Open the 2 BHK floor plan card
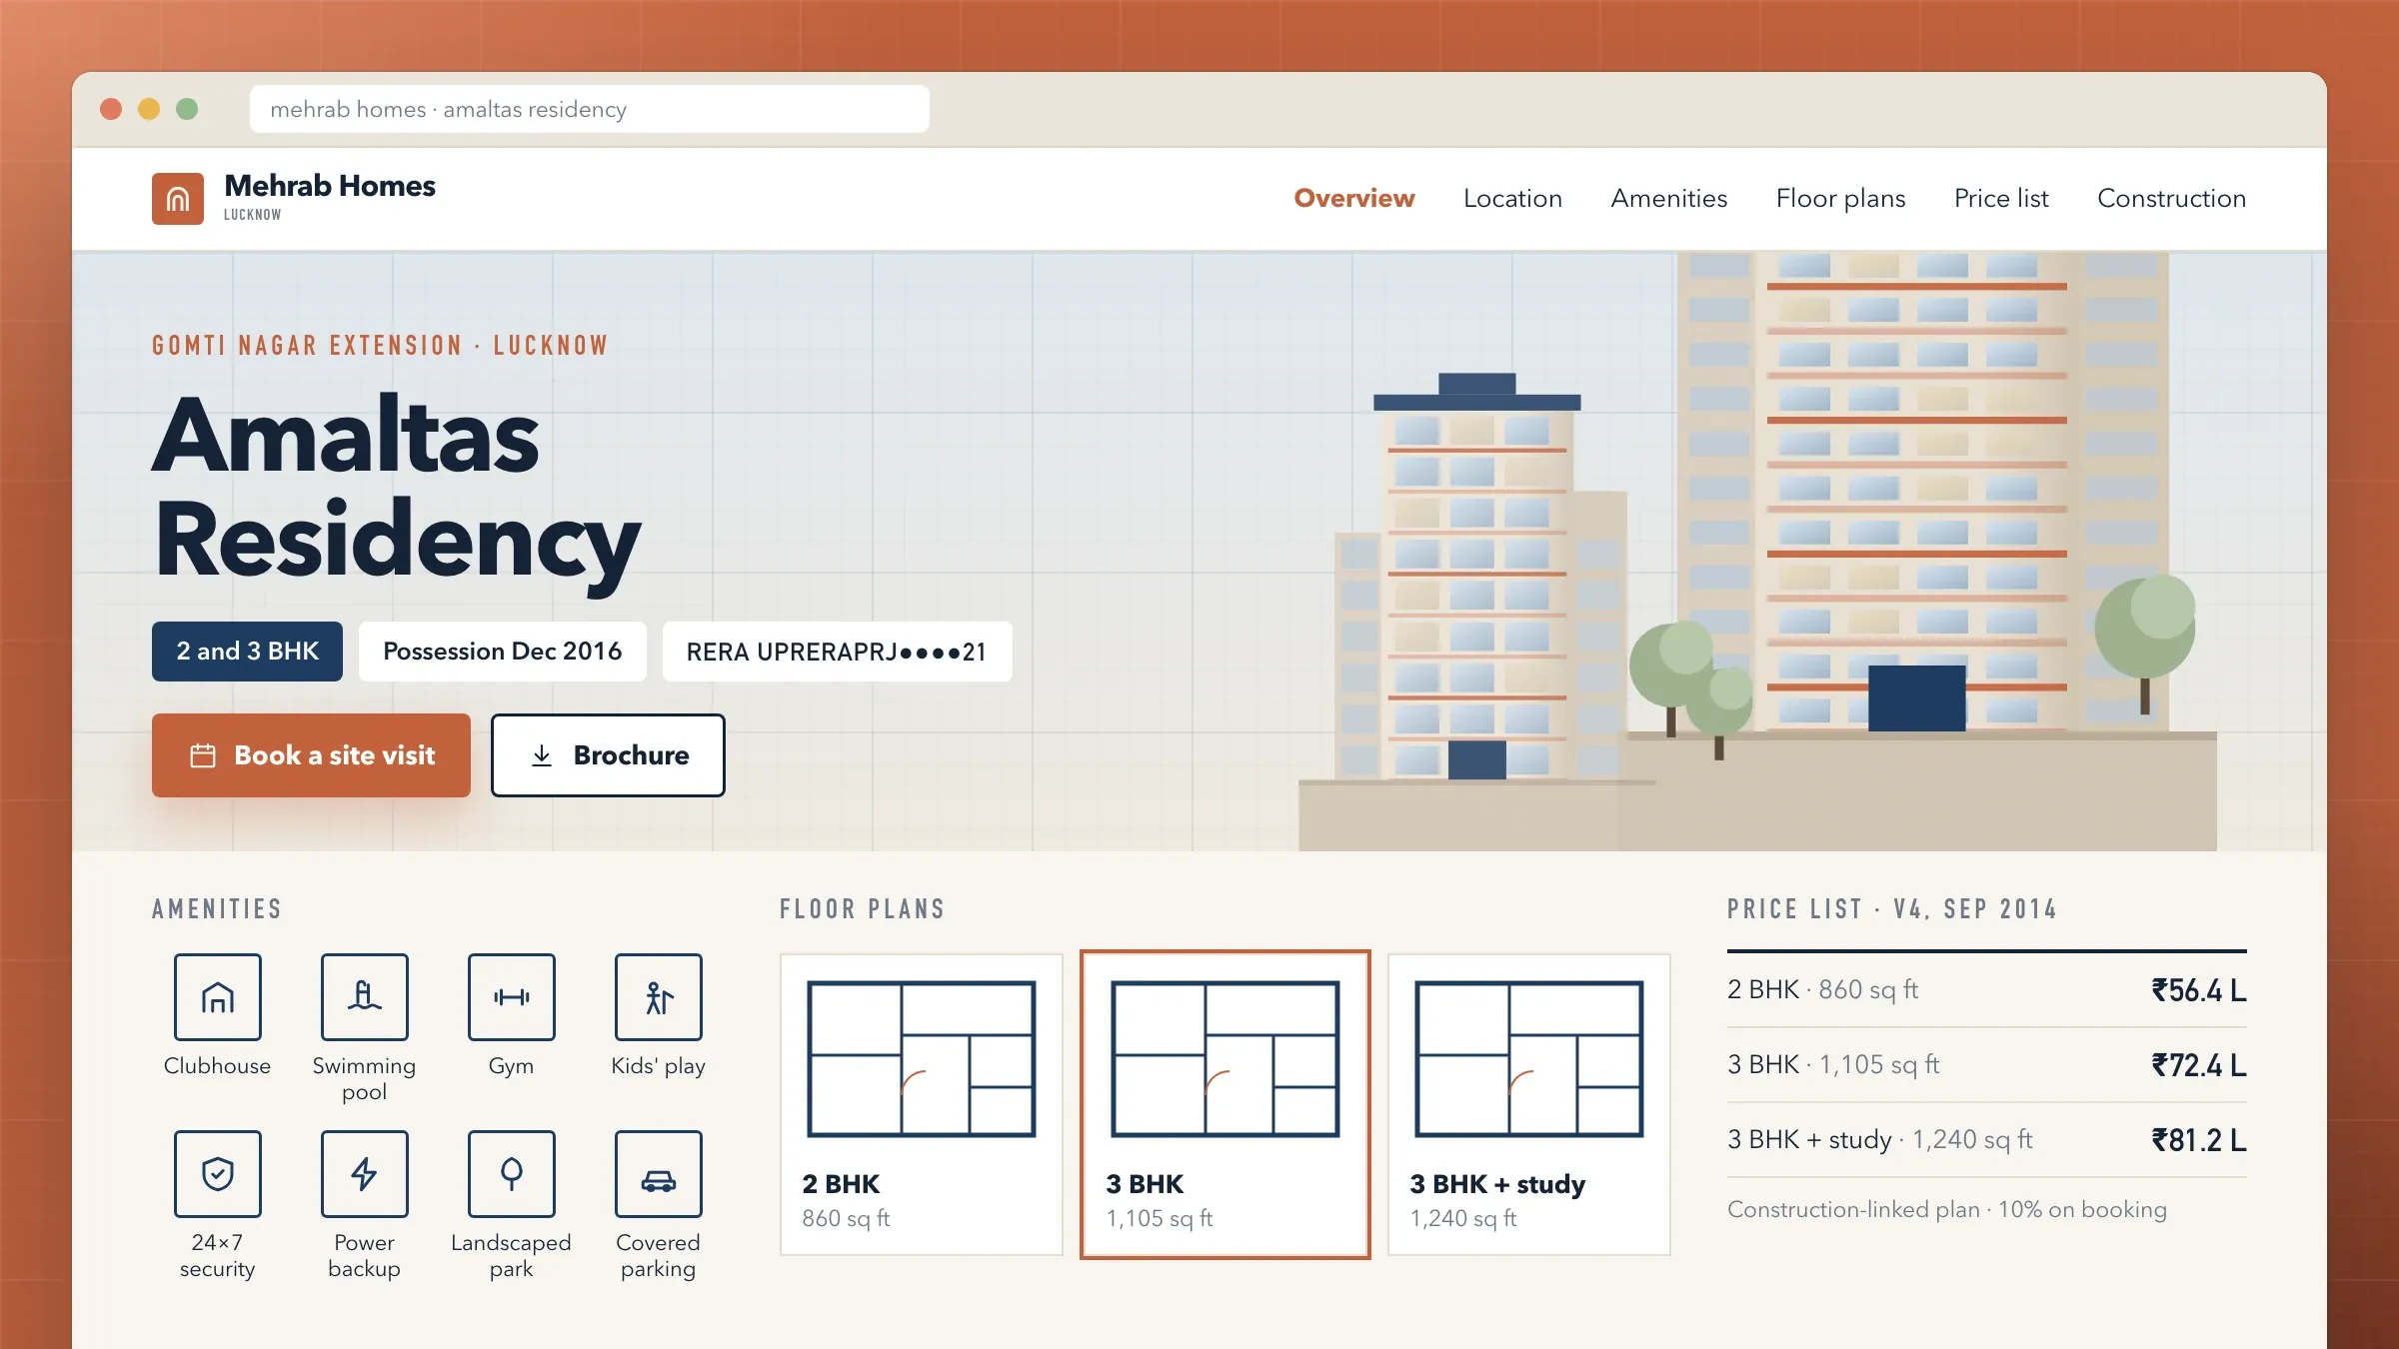This screenshot has height=1349, width=2399. pos(922,1104)
